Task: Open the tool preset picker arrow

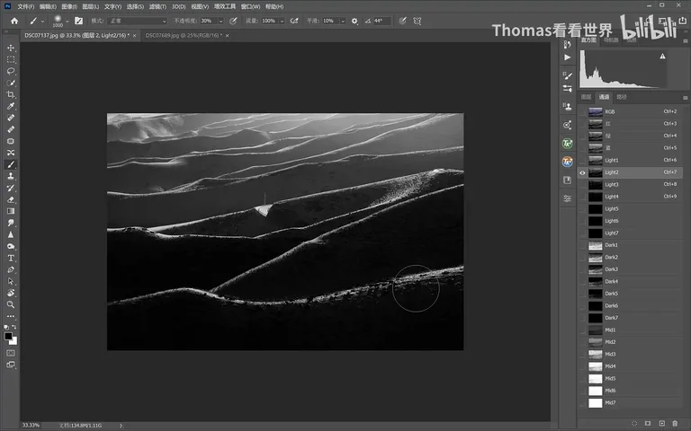Action: pyautogui.click(x=43, y=21)
